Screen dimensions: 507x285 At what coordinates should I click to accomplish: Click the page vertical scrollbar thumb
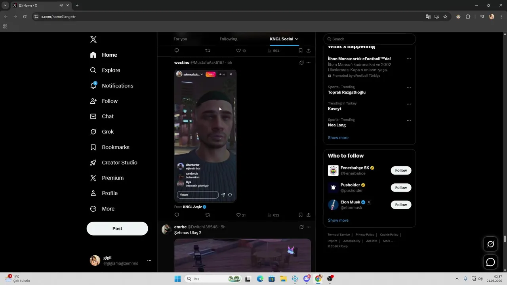[505, 239]
